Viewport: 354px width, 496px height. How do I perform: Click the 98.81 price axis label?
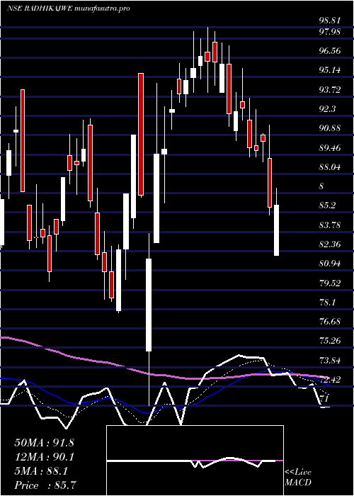point(330,21)
